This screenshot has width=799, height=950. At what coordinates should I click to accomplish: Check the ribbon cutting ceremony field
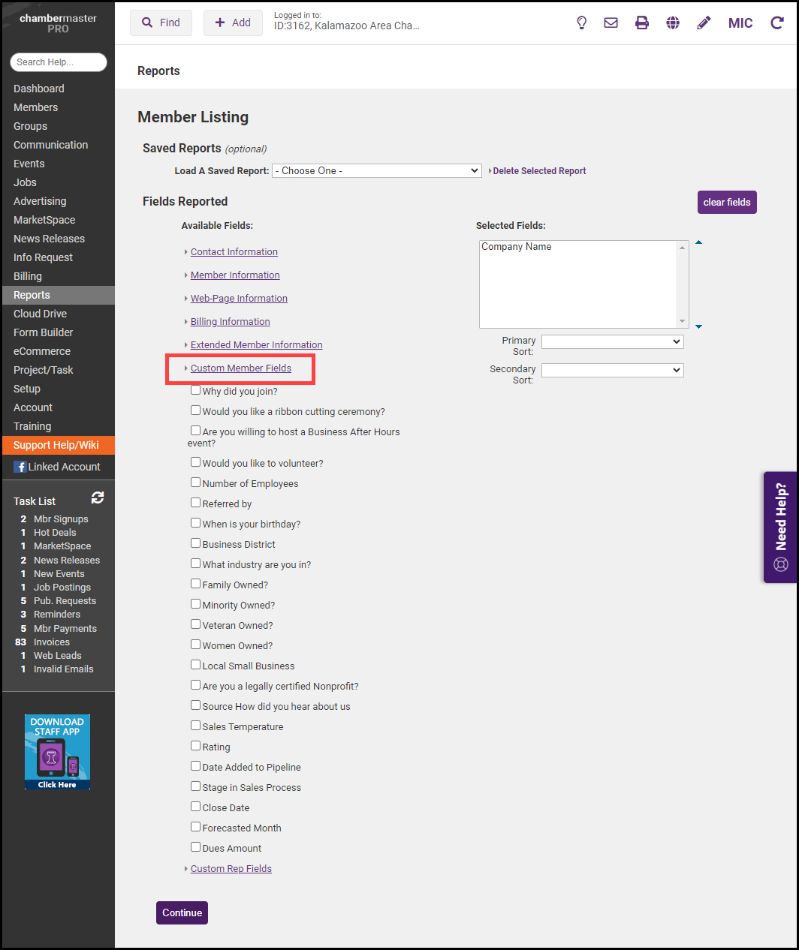point(195,410)
